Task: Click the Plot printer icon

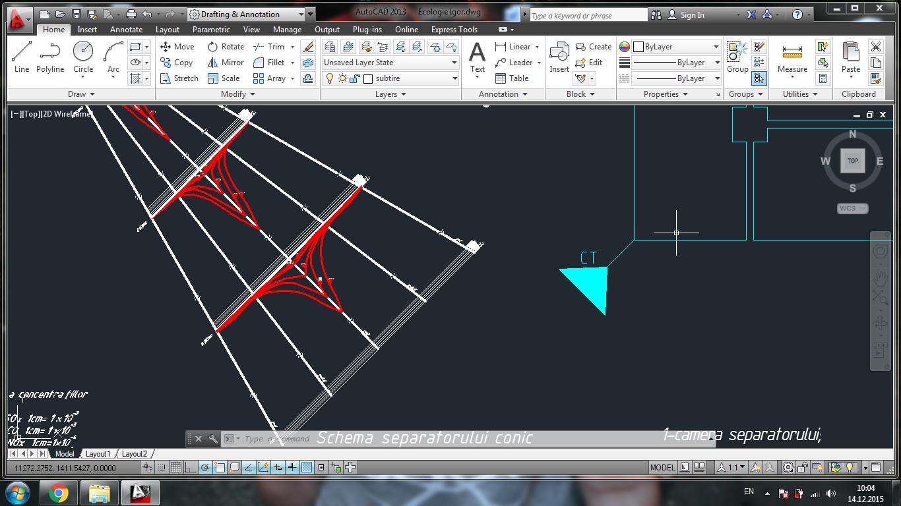Action: [131, 14]
